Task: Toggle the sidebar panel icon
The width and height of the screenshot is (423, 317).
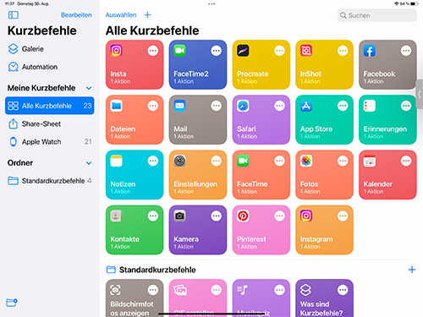Action: coord(14,15)
